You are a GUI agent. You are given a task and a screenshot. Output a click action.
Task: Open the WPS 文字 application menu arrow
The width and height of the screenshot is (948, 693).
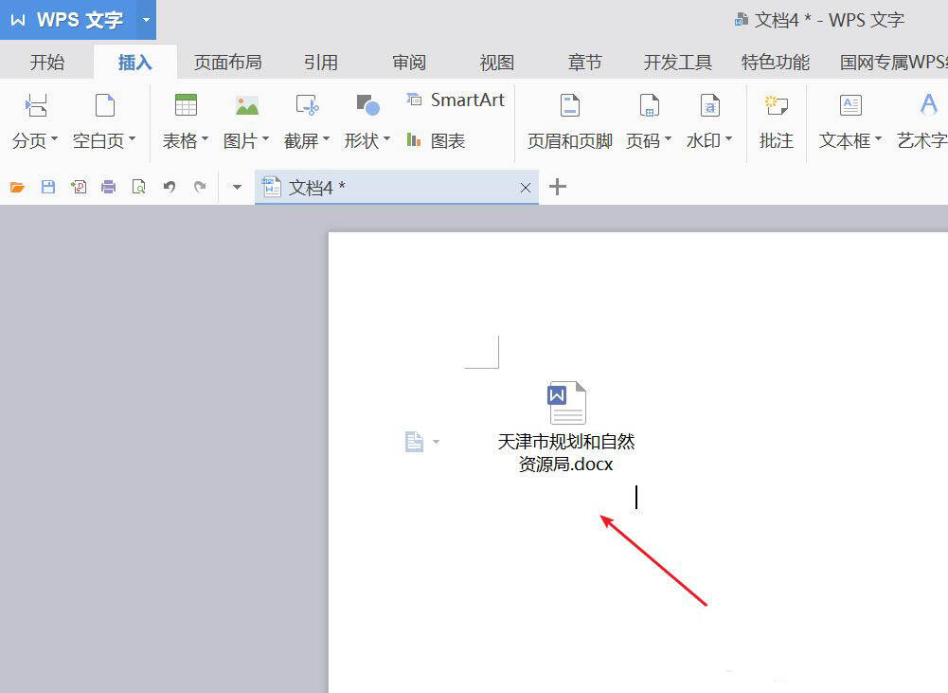[x=146, y=20]
